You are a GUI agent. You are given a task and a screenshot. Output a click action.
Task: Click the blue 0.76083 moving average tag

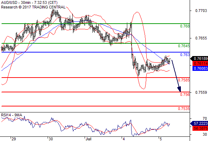click(x=200, y=68)
